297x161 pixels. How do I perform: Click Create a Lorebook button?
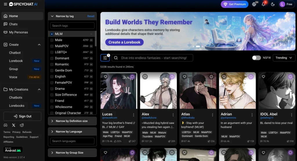coord(124,42)
